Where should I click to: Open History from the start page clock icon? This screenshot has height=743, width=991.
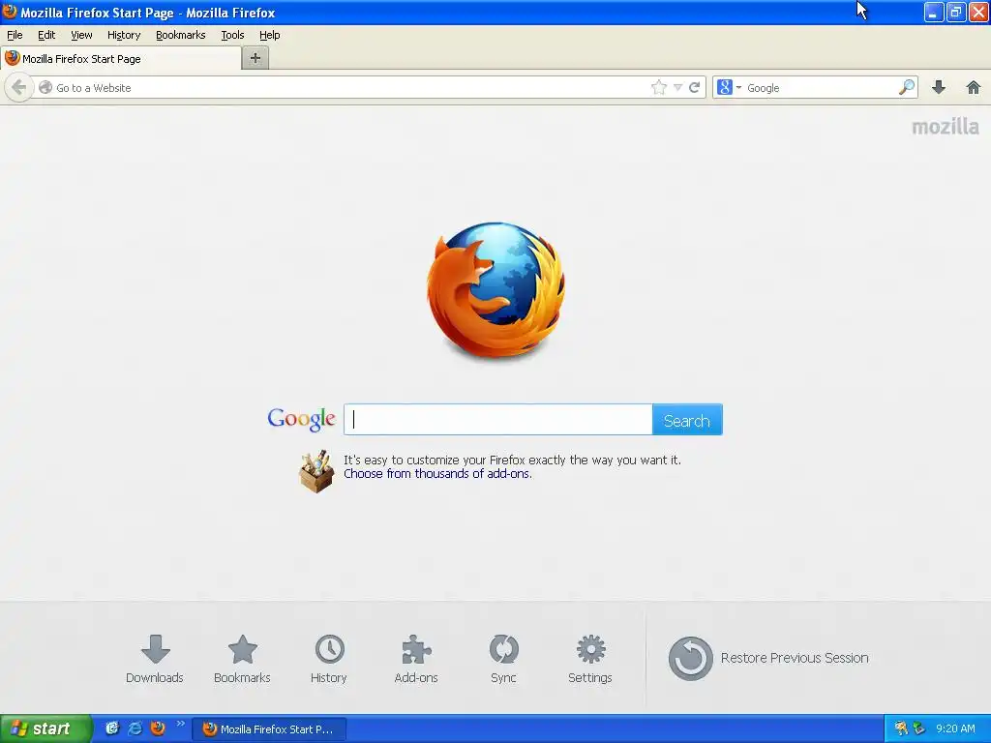tap(329, 649)
